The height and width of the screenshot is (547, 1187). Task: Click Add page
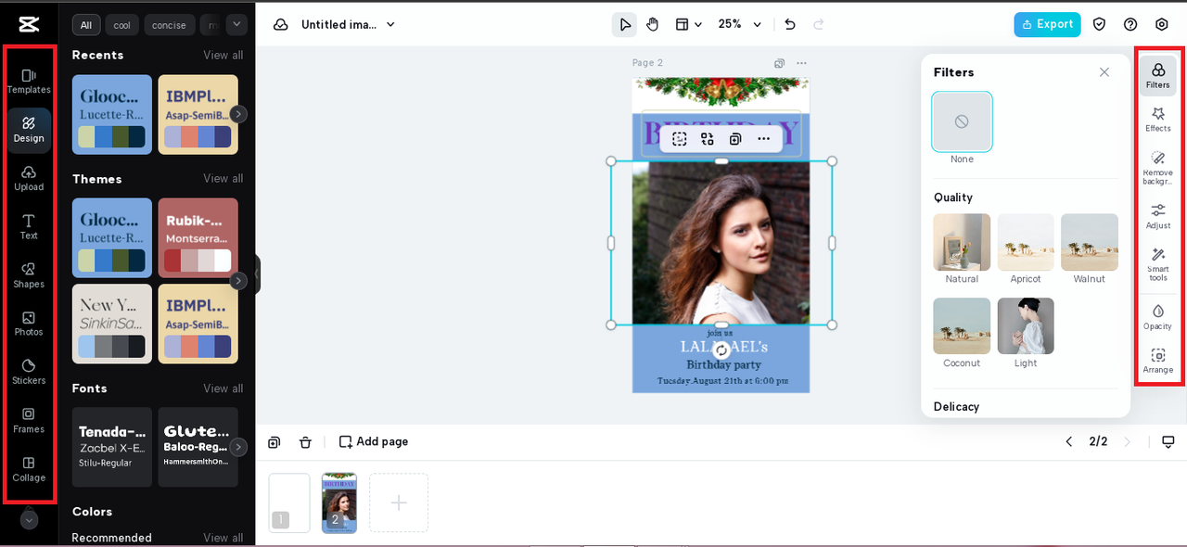[374, 442]
